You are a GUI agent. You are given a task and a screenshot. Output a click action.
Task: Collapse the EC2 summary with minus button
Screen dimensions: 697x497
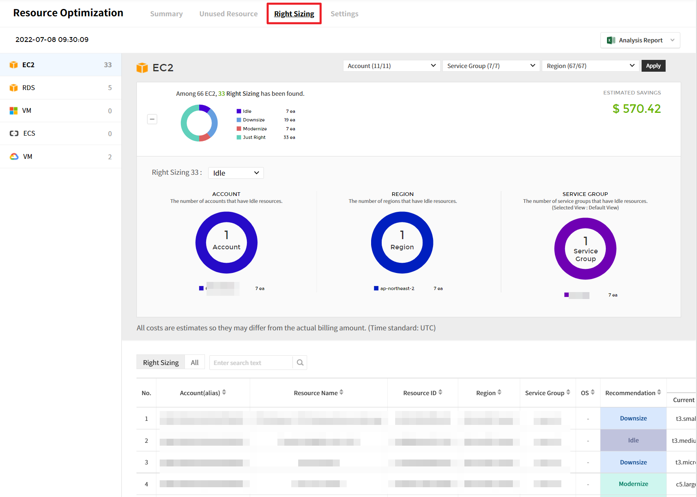click(x=152, y=119)
